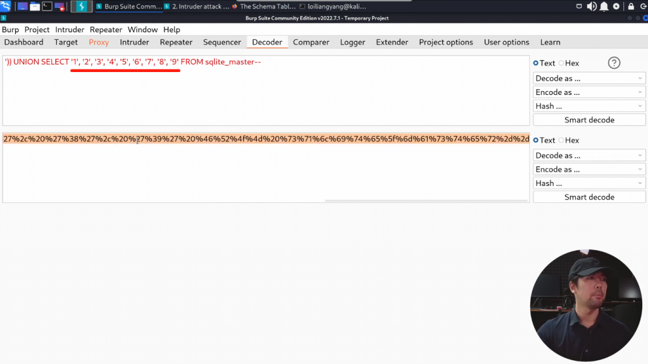The image size is (648, 364).
Task: Click the display tray icon in panel
Action: click(x=579, y=6)
